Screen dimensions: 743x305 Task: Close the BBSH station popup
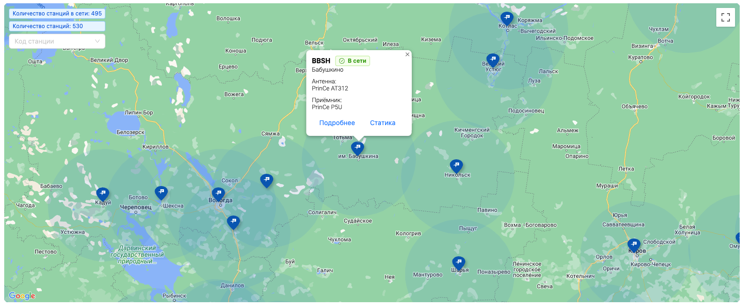coord(407,54)
